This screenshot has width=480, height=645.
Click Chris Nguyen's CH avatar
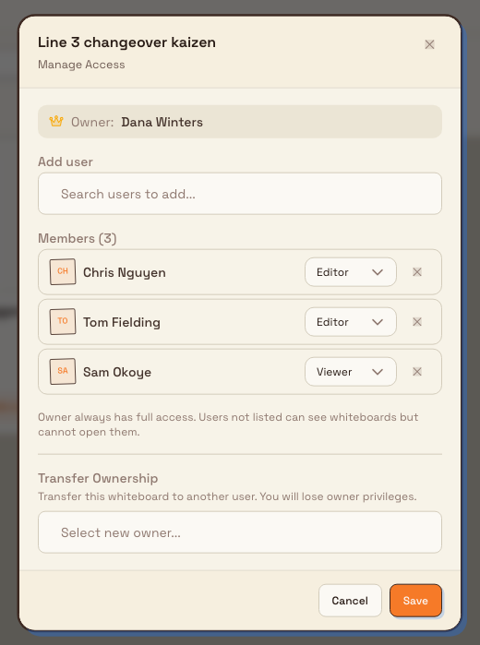coord(63,271)
